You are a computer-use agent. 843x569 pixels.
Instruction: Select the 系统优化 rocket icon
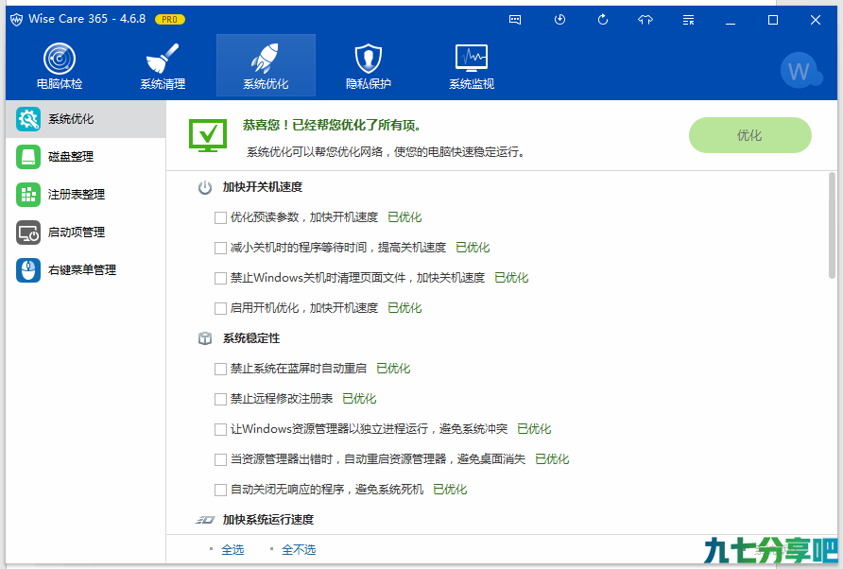pos(266,58)
